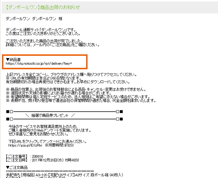Click the line ぜひ率直なご意見をお聞かせください

point(39,134)
